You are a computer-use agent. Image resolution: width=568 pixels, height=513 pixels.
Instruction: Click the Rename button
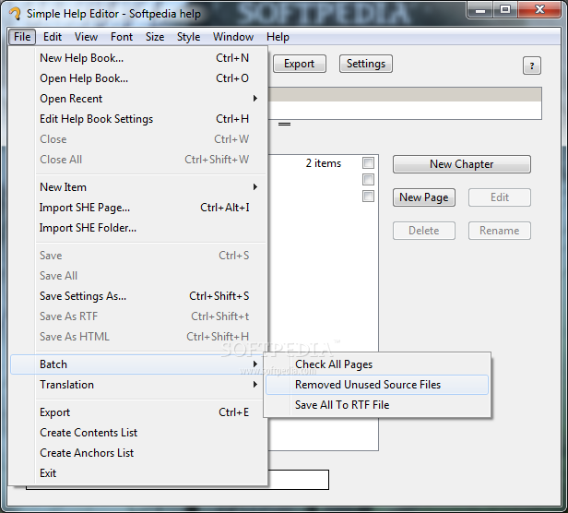click(x=500, y=231)
